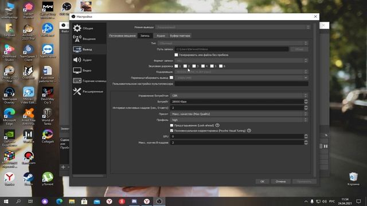Image resolution: width=367 pixels, height=206 pixels.
Task: Open Discord from the taskbar
Action: (134, 201)
